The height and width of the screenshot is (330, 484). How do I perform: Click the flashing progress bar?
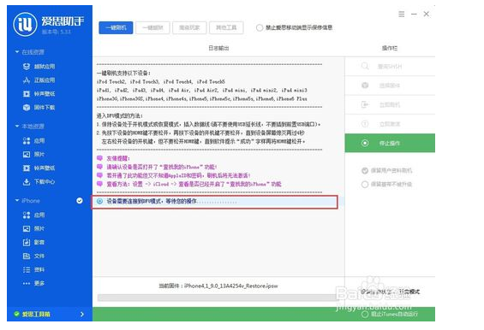pyautogui.click(x=218, y=298)
